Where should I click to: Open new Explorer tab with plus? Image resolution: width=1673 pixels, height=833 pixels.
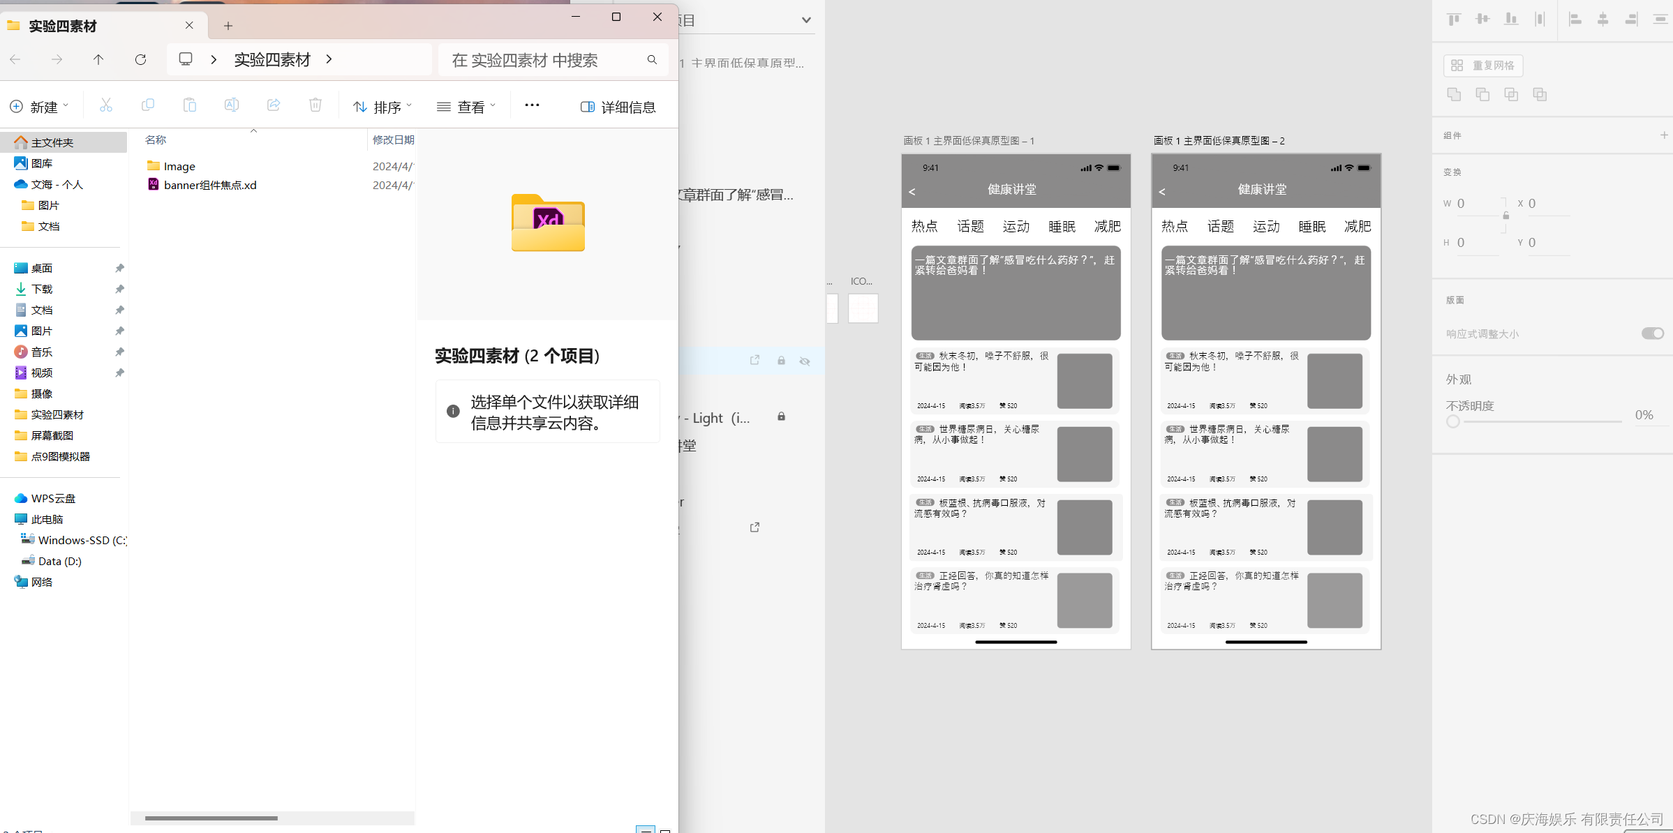(228, 26)
